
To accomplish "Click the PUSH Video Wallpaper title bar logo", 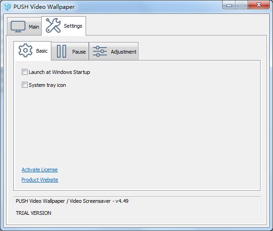I will 7,7.
